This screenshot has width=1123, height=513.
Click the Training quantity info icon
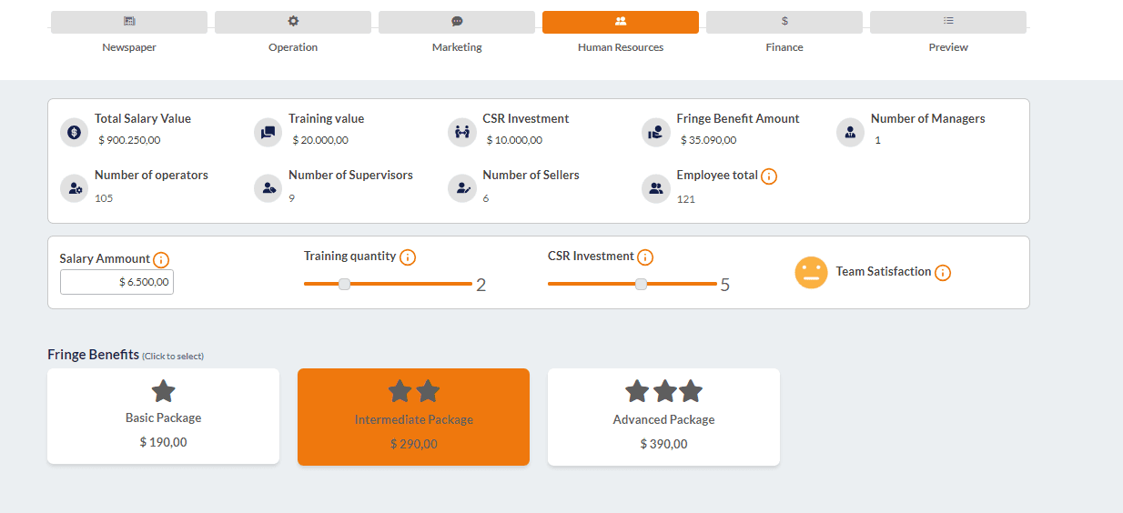(408, 257)
